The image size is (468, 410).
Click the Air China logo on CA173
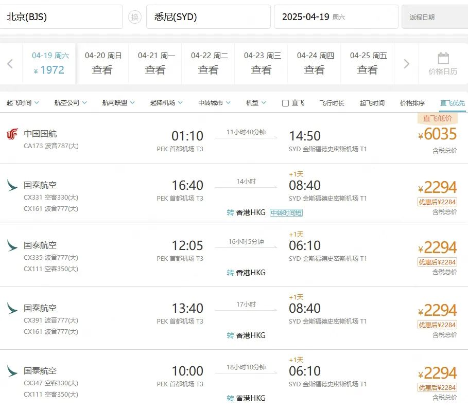(12, 134)
